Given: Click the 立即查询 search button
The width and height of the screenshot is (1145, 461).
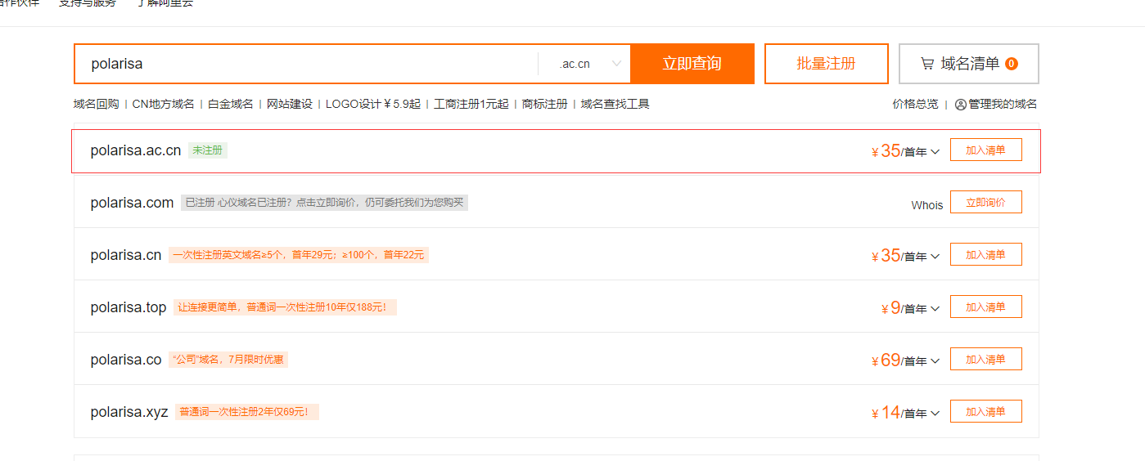Looking at the screenshot, I should click(692, 64).
